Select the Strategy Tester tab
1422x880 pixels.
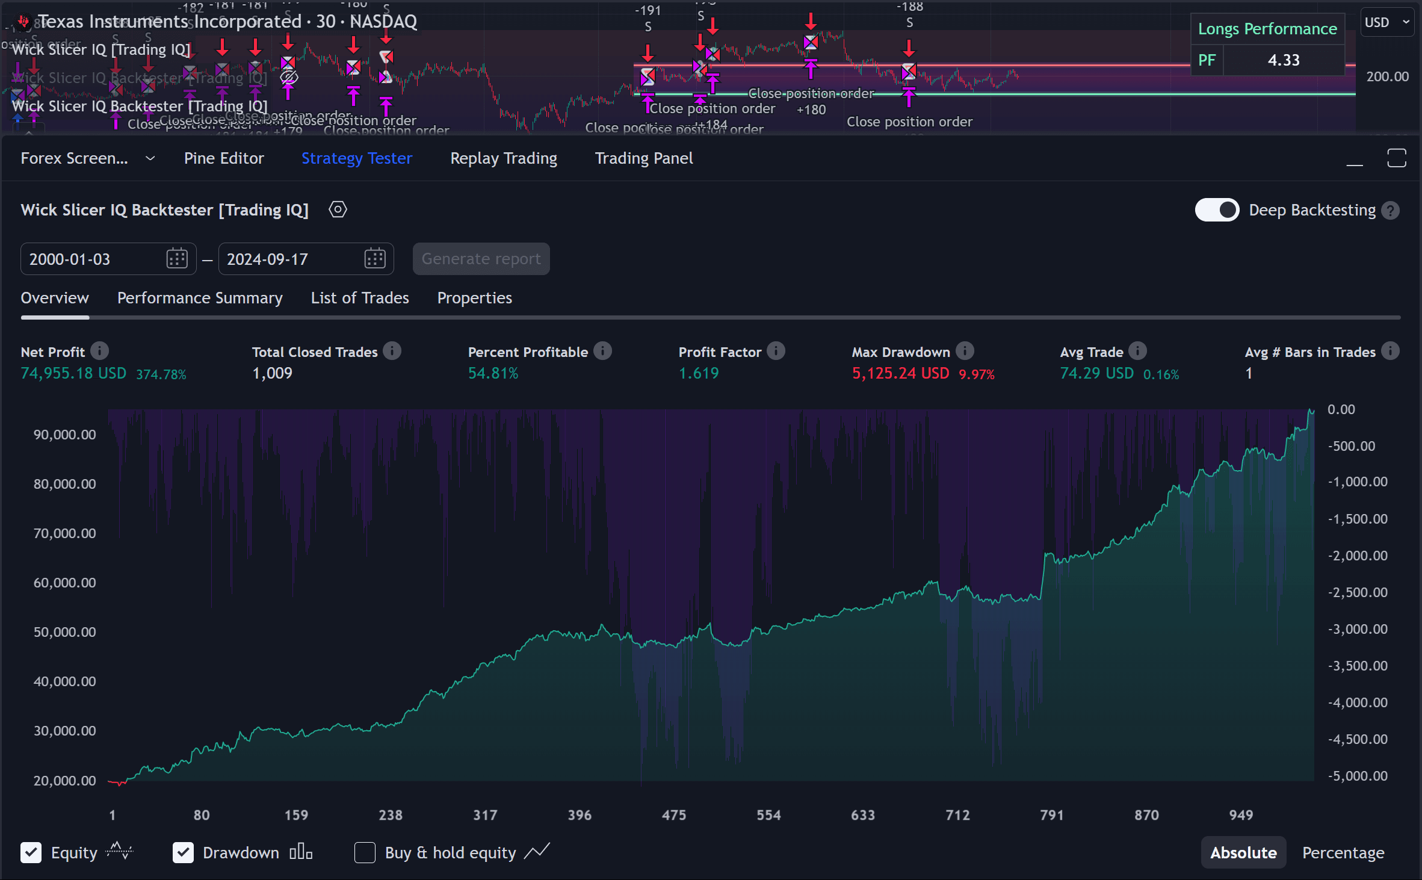[357, 158]
